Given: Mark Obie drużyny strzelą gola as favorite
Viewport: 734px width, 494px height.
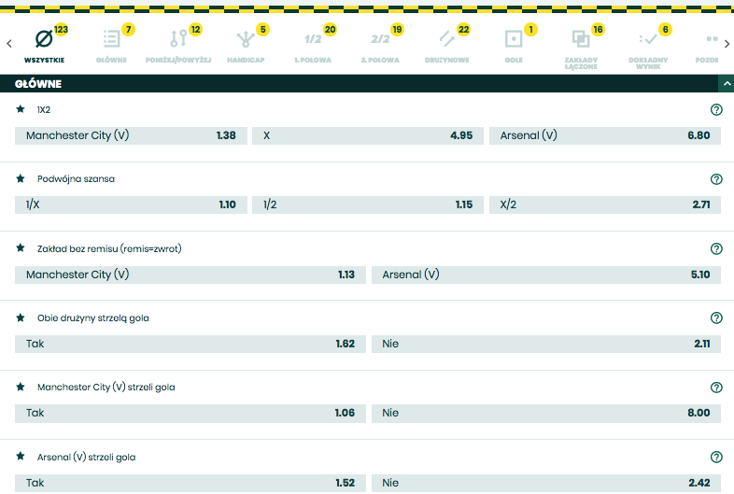Looking at the screenshot, I should [21, 318].
